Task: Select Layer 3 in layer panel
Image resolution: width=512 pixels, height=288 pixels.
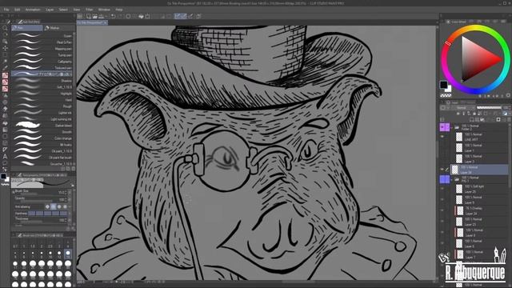Action: tap(482, 158)
